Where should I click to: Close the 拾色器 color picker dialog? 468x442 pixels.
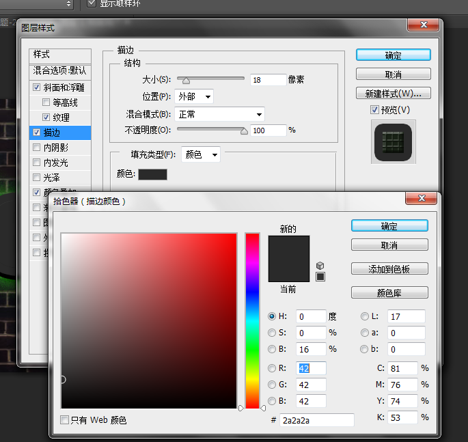click(x=421, y=198)
